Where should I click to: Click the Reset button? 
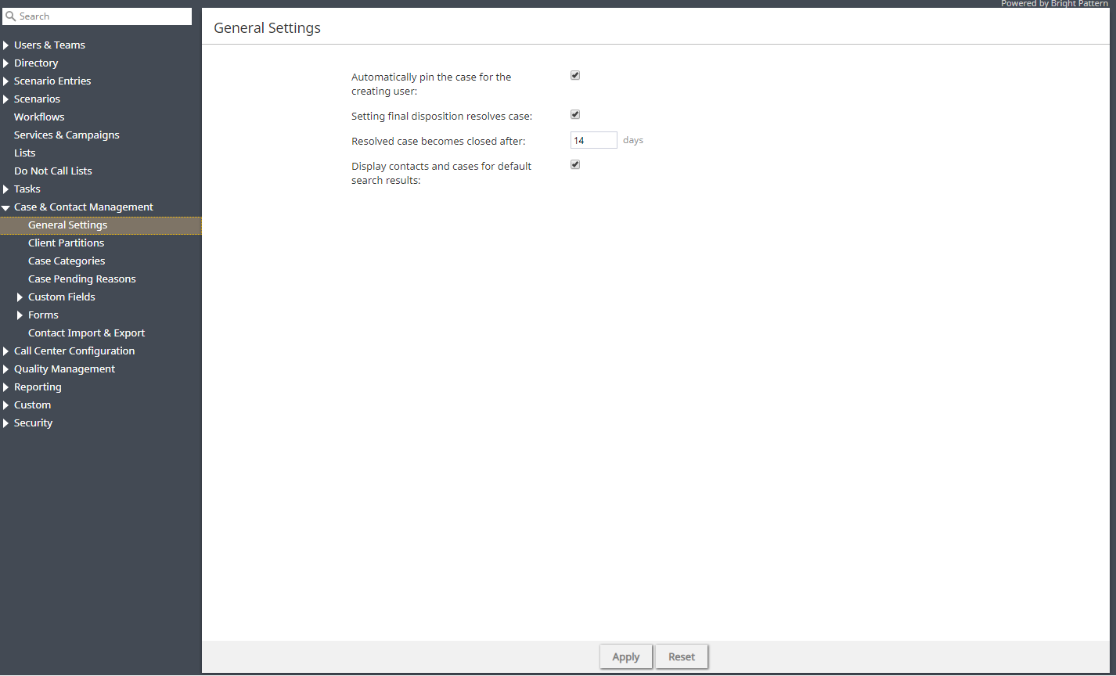tap(682, 657)
